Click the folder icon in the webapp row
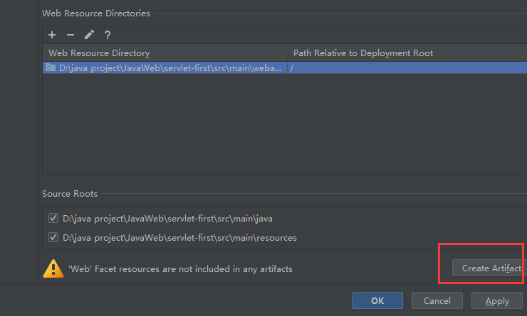Screen dimensions: 527x316 coord(51,67)
